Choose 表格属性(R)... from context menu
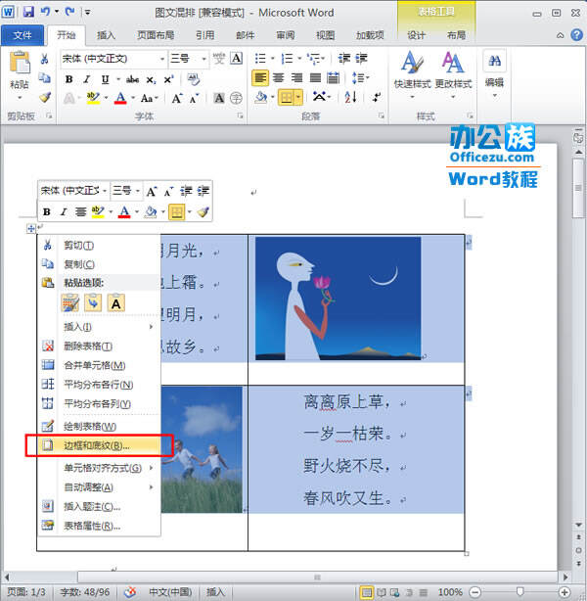 (x=99, y=526)
